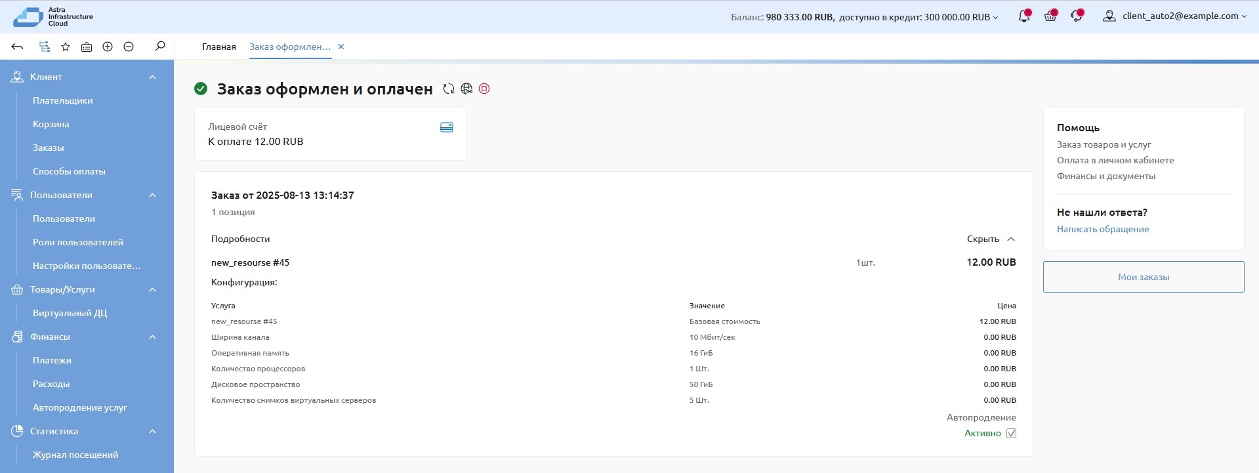Click the back arrow icon in toolbar
Image resolution: width=1259 pixels, height=473 pixels.
[18, 47]
